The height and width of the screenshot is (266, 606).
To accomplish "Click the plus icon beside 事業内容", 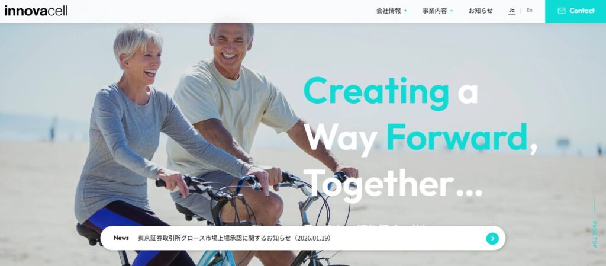I will (452, 11).
